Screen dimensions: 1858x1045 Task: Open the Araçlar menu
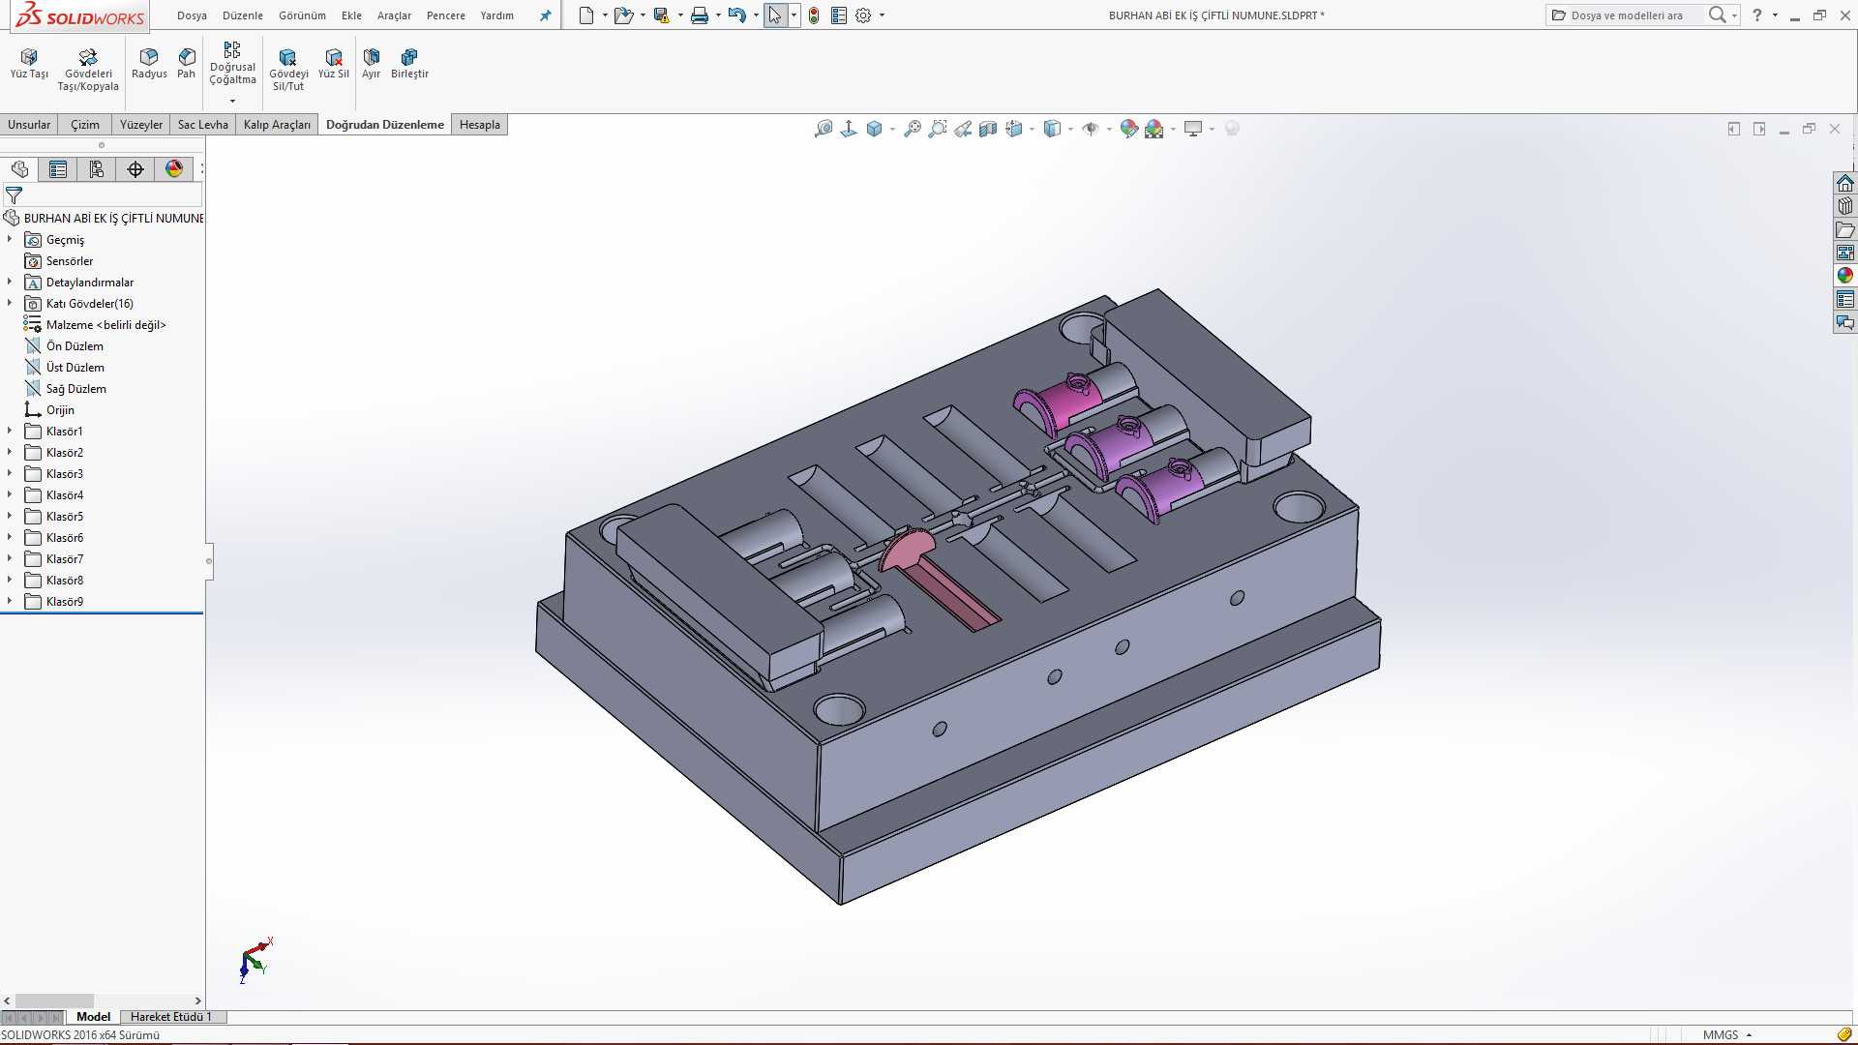click(x=394, y=15)
